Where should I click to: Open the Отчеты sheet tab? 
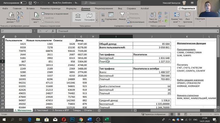88,110
